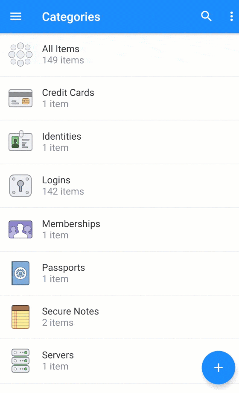Select the Credit Cards category label
This screenshot has height=393, width=239.
coord(68,93)
